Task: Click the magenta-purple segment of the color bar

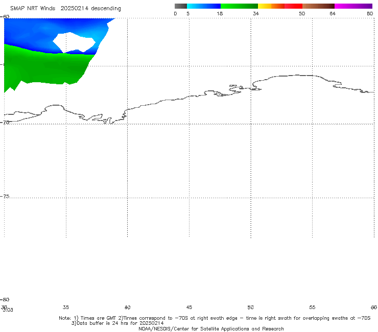Action: tap(353, 6)
